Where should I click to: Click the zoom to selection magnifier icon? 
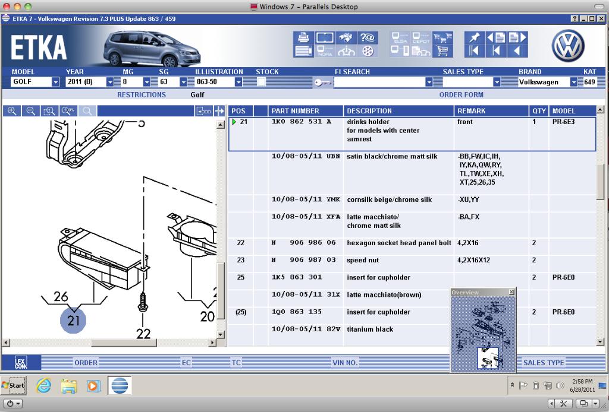coord(49,111)
